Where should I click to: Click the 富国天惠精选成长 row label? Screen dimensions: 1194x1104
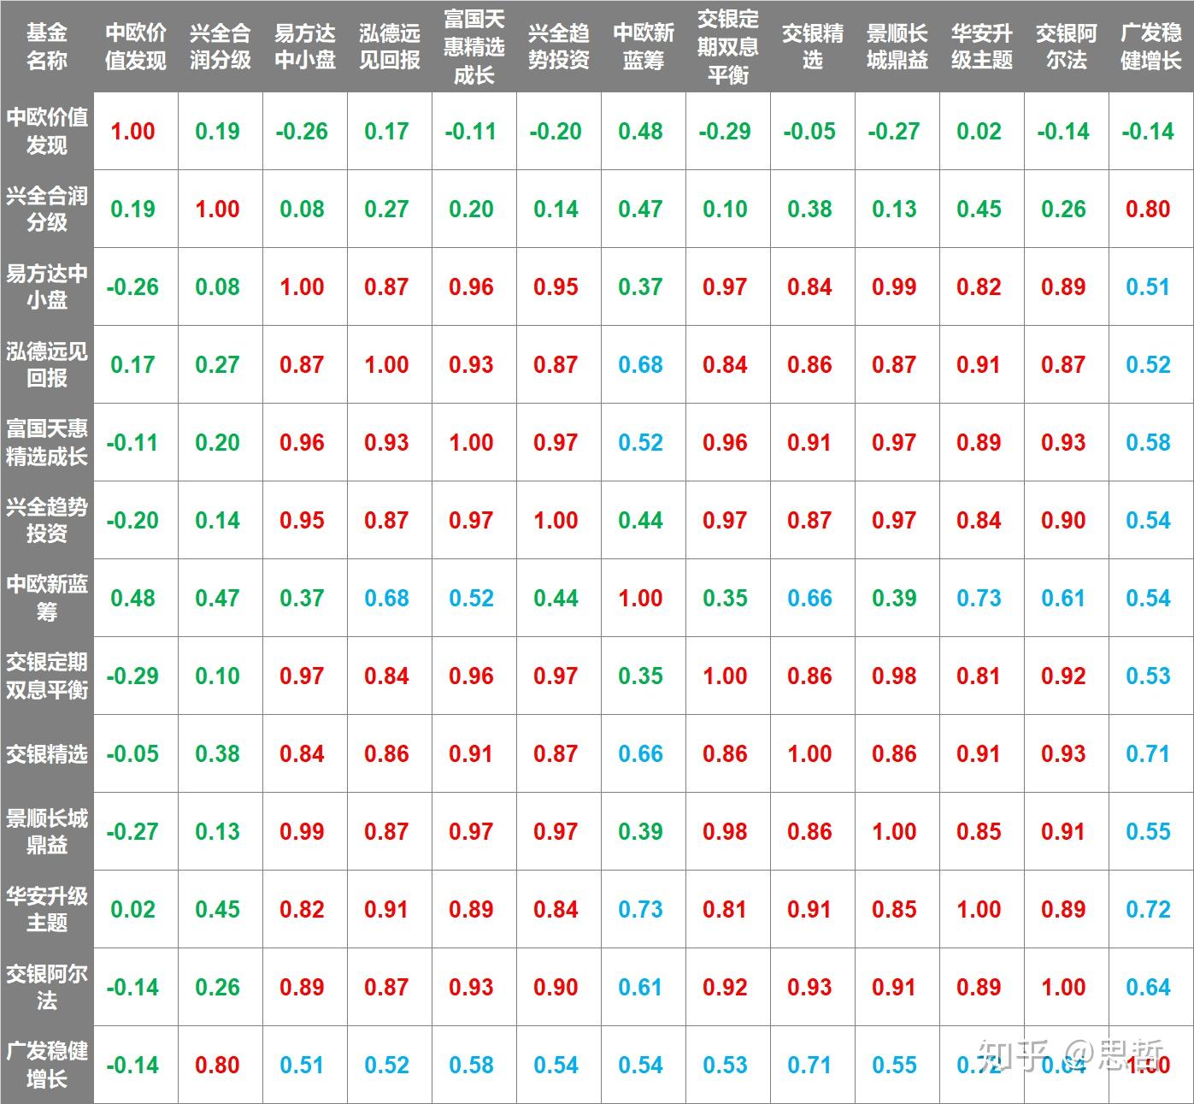click(46, 442)
